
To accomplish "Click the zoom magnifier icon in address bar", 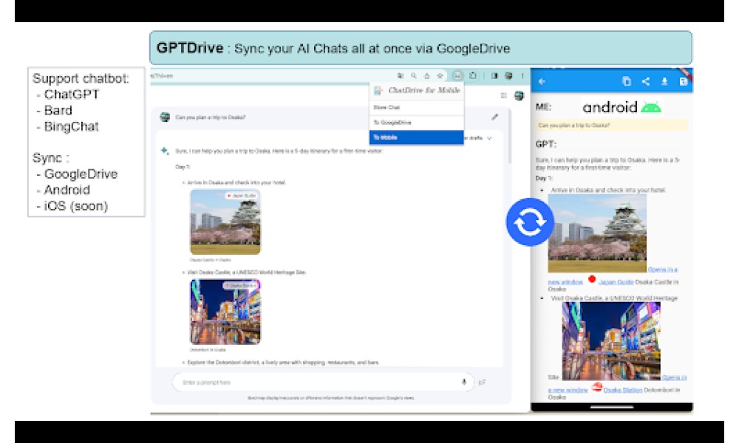I will click(x=413, y=75).
